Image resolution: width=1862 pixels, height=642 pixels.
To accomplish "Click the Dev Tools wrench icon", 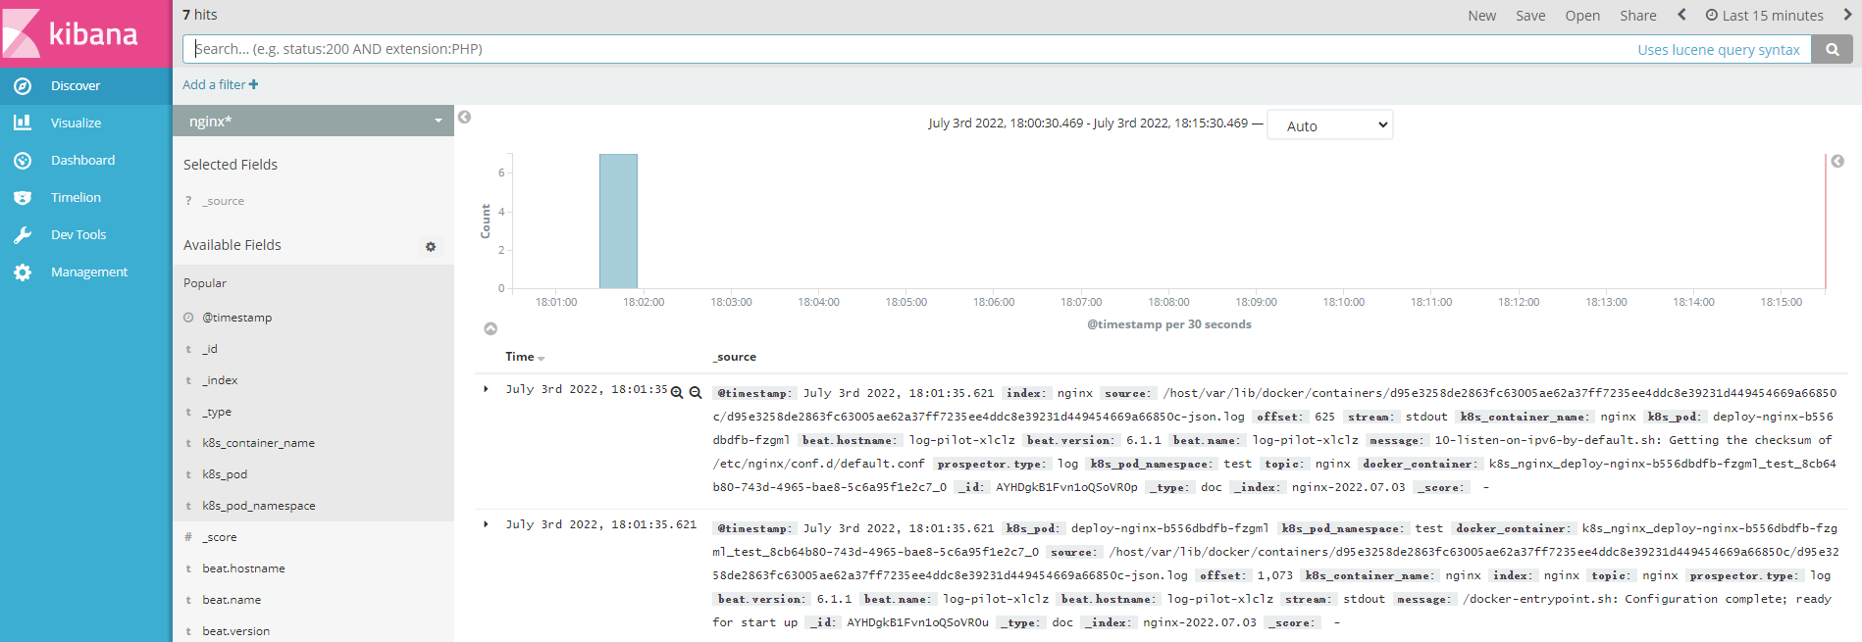I will click(x=23, y=234).
